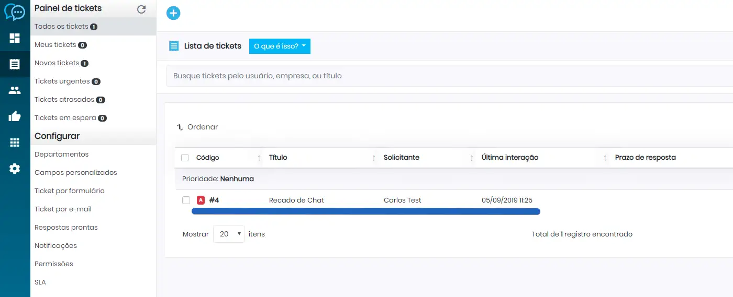Open the settings gear icon in sidebar
Screen dimensions: 733x297
point(15,169)
